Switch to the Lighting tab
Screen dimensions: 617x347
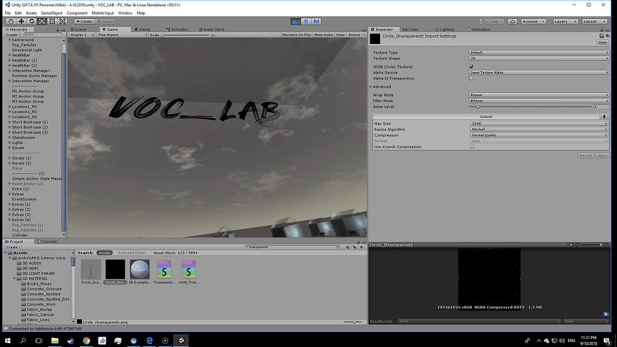click(444, 30)
